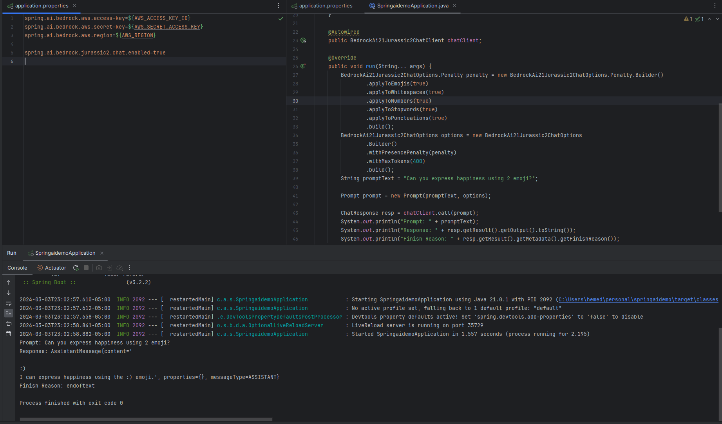This screenshot has width=722, height=424.
Task: Click the .withMaxTokens(400) call
Action: click(x=396, y=161)
